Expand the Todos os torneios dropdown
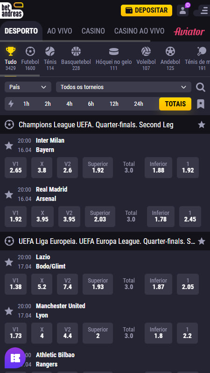 pos(124,87)
